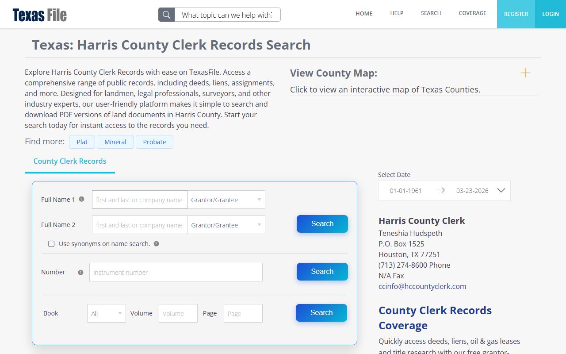This screenshot has width=566, height=354.
Task: Go to the HOME menu item
Action: pyautogui.click(x=364, y=13)
